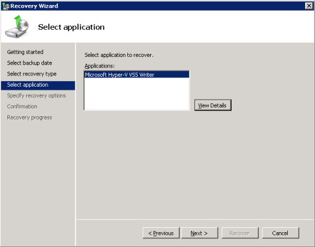This screenshot has width=315, height=247.
Task: Go to the Getting started step
Action: pos(25,52)
